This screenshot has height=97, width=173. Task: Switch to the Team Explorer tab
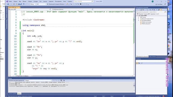(x=152, y=56)
